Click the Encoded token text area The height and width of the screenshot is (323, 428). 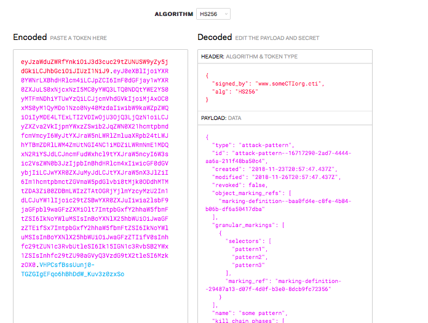(x=100, y=186)
